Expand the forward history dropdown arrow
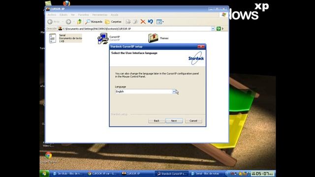This screenshot has height=177, width=315. [74, 22]
